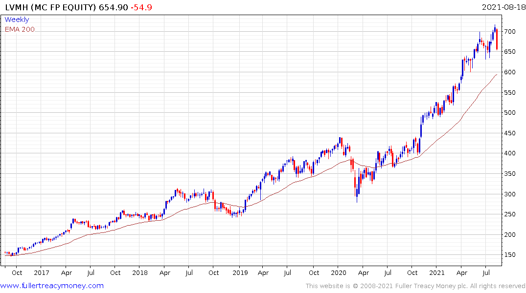Open the www.fullertreacymoney.com link
The height and width of the screenshot is (293, 526).
[x=52, y=286]
